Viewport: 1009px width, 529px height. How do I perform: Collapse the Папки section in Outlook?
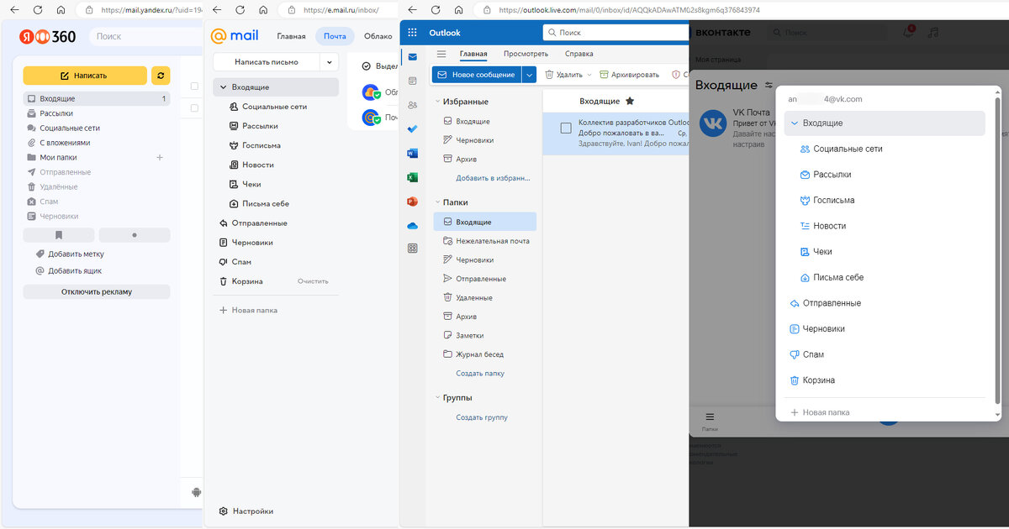coord(437,202)
